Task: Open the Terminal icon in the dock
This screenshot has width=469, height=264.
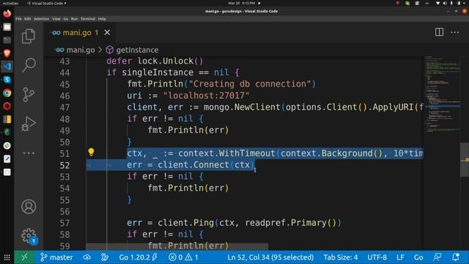Action: (7, 40)
